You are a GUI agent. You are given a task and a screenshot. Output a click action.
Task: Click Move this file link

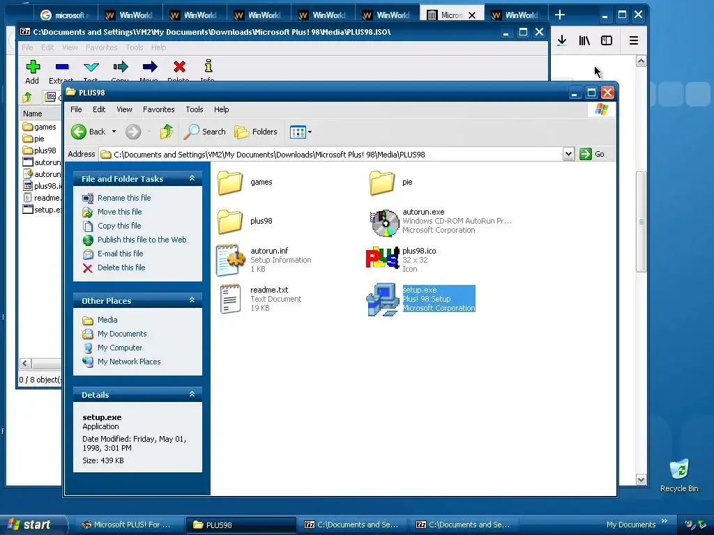(x=119, y=212)
